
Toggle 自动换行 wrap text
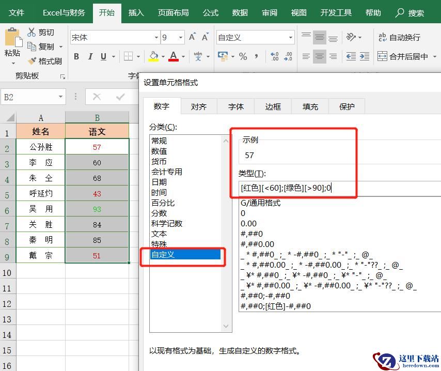[399, 37]
